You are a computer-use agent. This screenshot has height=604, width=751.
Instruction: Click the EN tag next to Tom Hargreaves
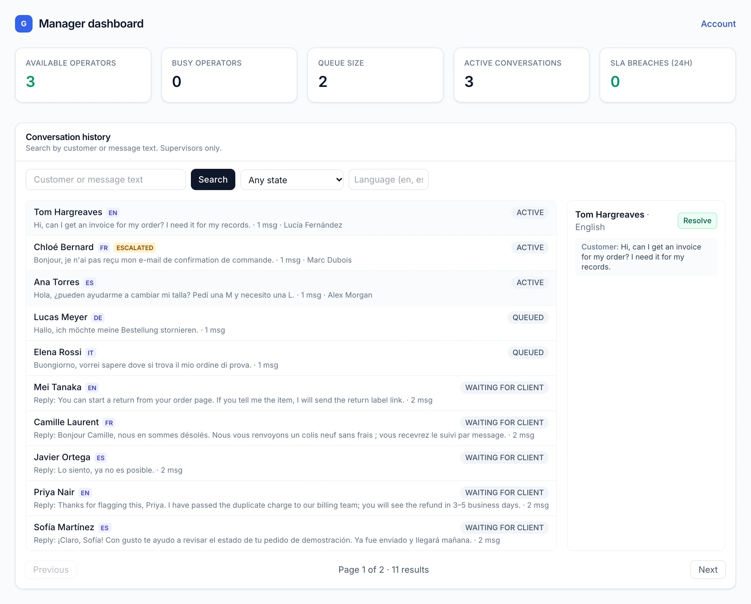(113, 213)
